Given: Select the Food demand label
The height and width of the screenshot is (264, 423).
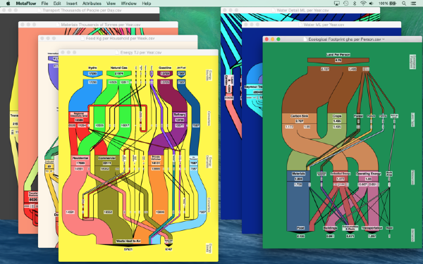Looking at the screenshot, I should (x=300, y=228).
